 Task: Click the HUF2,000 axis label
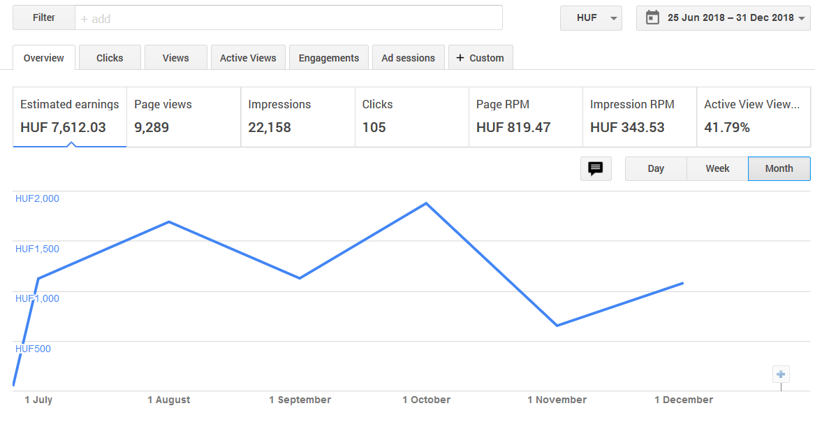37,198
